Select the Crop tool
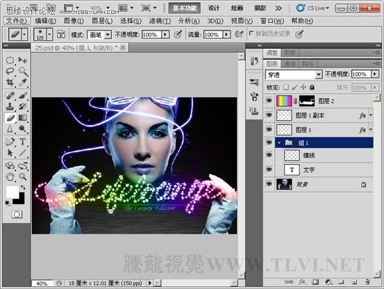Viewport: 384px width, 289px height. coord(10,82)
